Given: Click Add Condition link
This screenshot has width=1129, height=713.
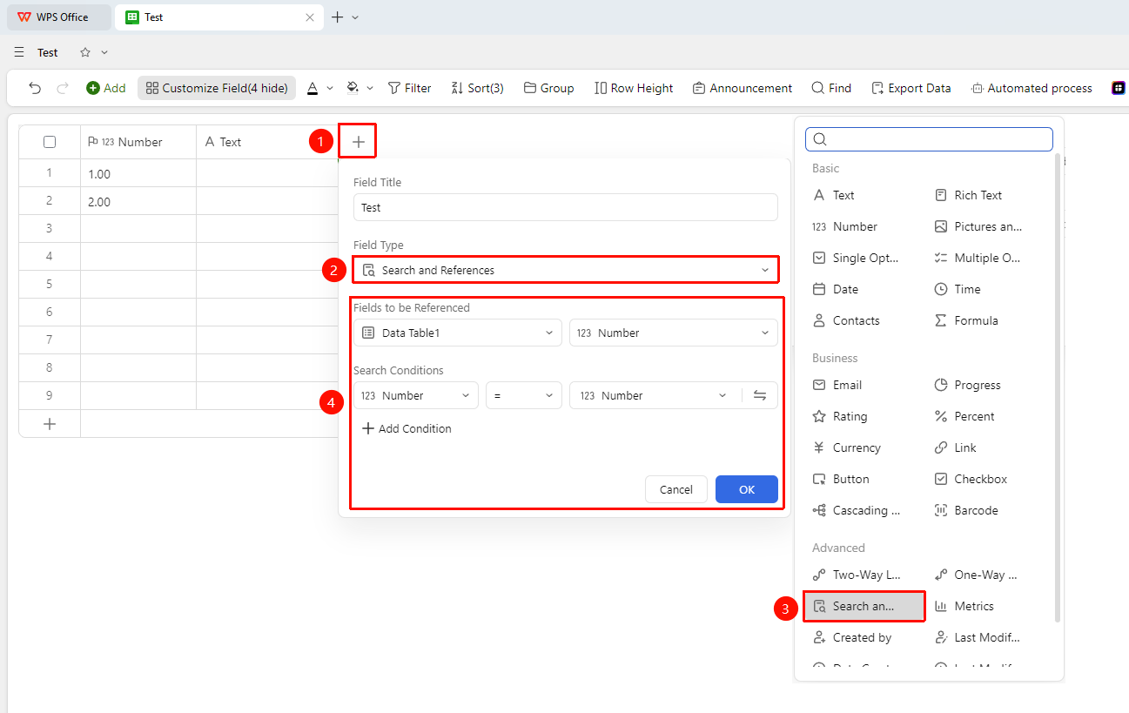Looking at the screenshot, I should [407, 428].
